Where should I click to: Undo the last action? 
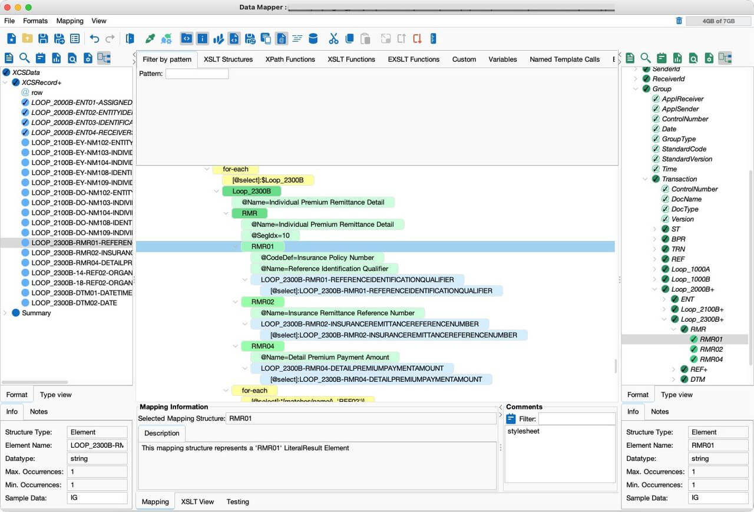[94, 39]
